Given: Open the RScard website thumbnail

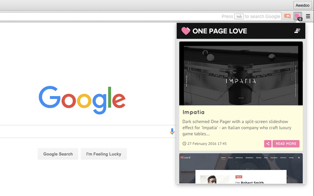Looking at the screenshot, I should (241, 169).
